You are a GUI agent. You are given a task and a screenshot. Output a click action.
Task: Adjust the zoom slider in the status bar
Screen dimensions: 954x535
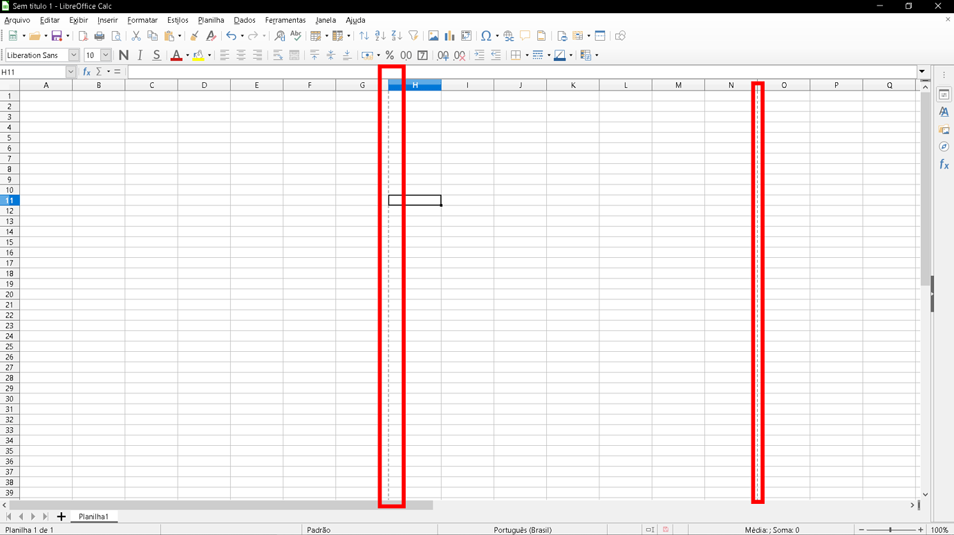pos(890,529)
